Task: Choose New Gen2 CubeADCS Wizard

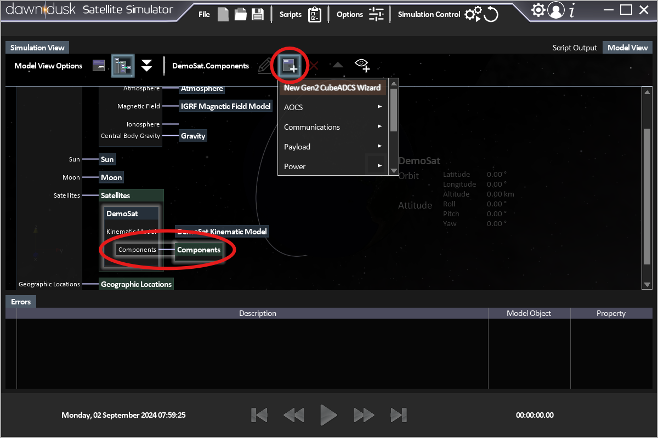Action: [332, 88]
